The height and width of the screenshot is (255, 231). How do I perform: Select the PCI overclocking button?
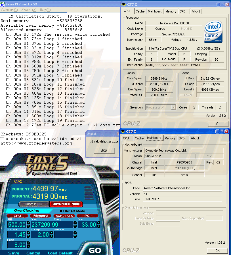(x=87, y=216)
